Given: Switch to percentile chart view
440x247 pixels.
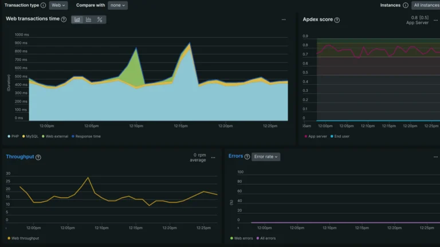Looking at the screenshot, I should pos(100,19).
